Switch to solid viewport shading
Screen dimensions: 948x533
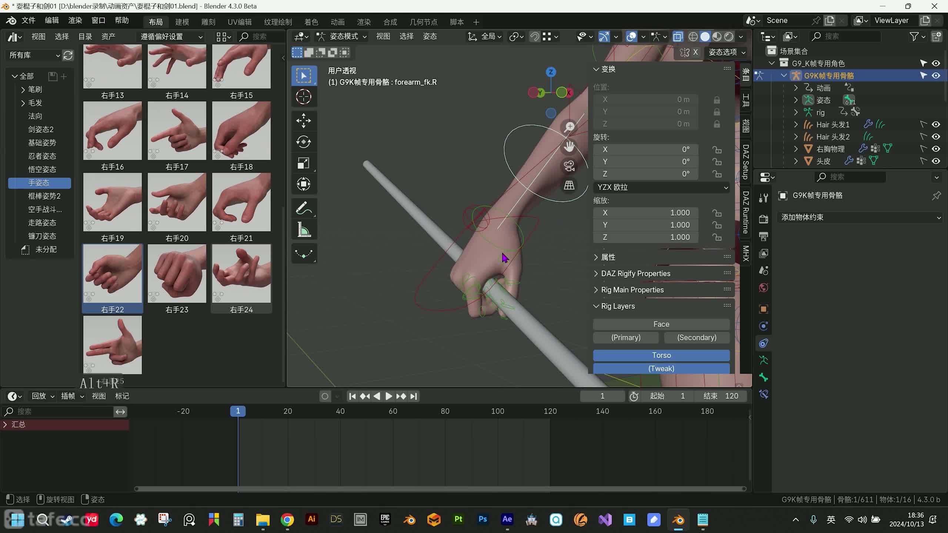coord(705,37)
